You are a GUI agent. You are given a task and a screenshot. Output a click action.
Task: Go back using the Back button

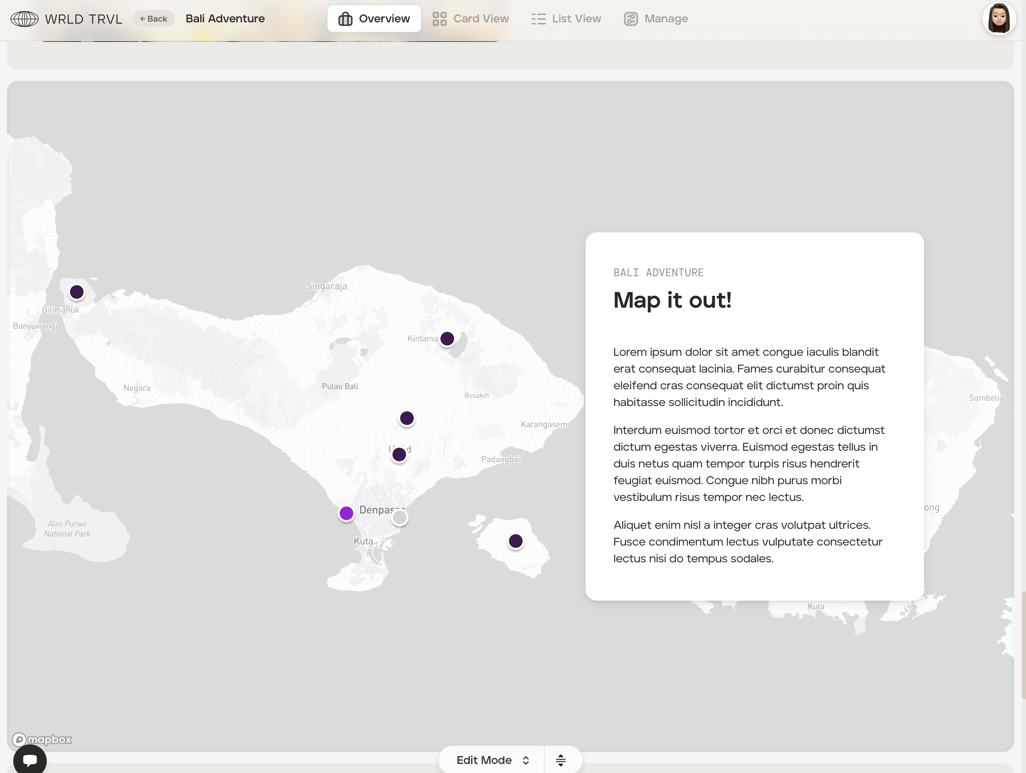pyautogui.click(x=154, y=19)
